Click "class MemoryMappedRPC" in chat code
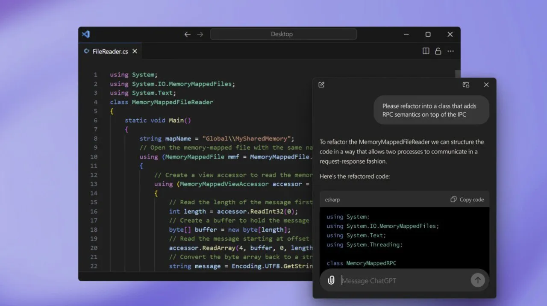 click(362, 263)
